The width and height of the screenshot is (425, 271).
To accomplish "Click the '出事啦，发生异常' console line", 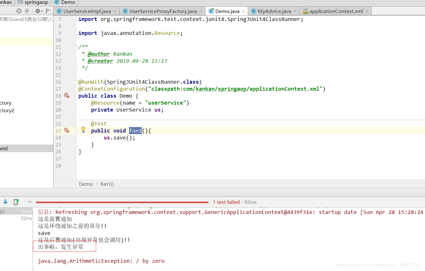I will pos(61,247).
